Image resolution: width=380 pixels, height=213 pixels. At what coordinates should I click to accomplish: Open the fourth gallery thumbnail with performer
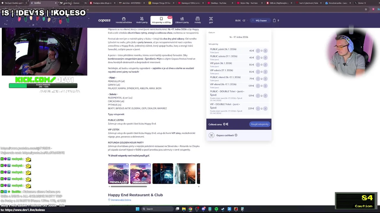pyautogui.click(x=185, y=174)
